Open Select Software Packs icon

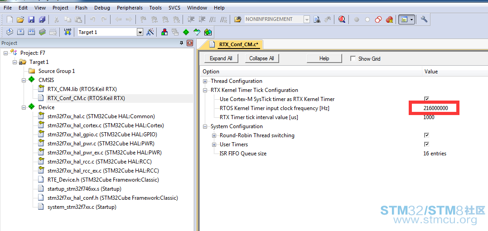click(197, 32)
